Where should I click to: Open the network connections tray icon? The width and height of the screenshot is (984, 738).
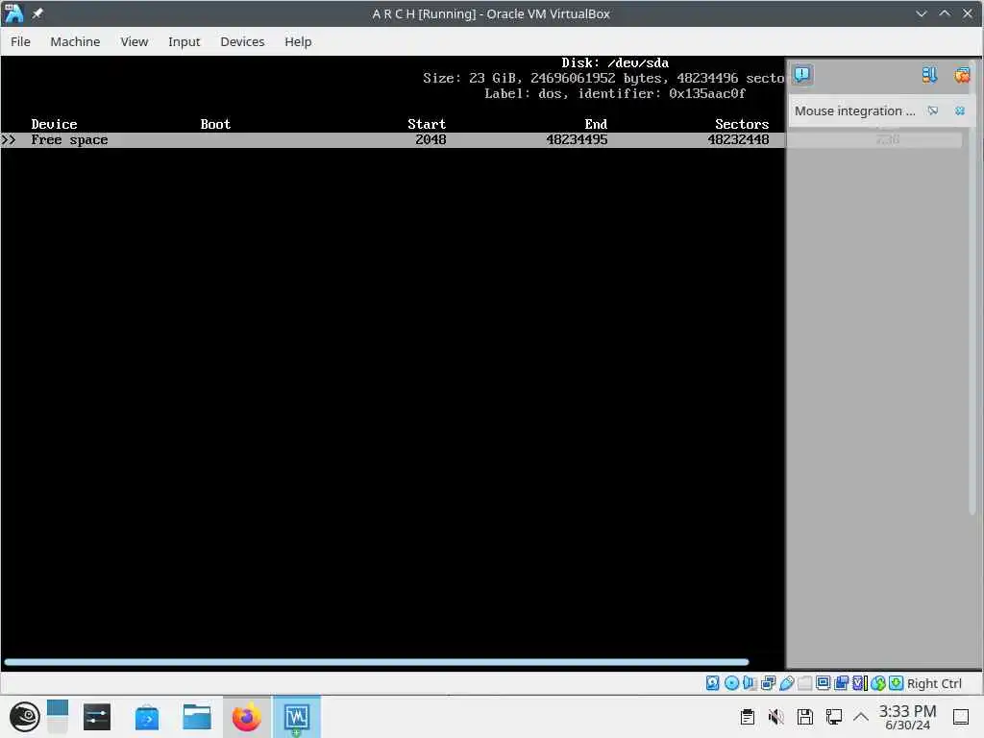coord(834,717)
